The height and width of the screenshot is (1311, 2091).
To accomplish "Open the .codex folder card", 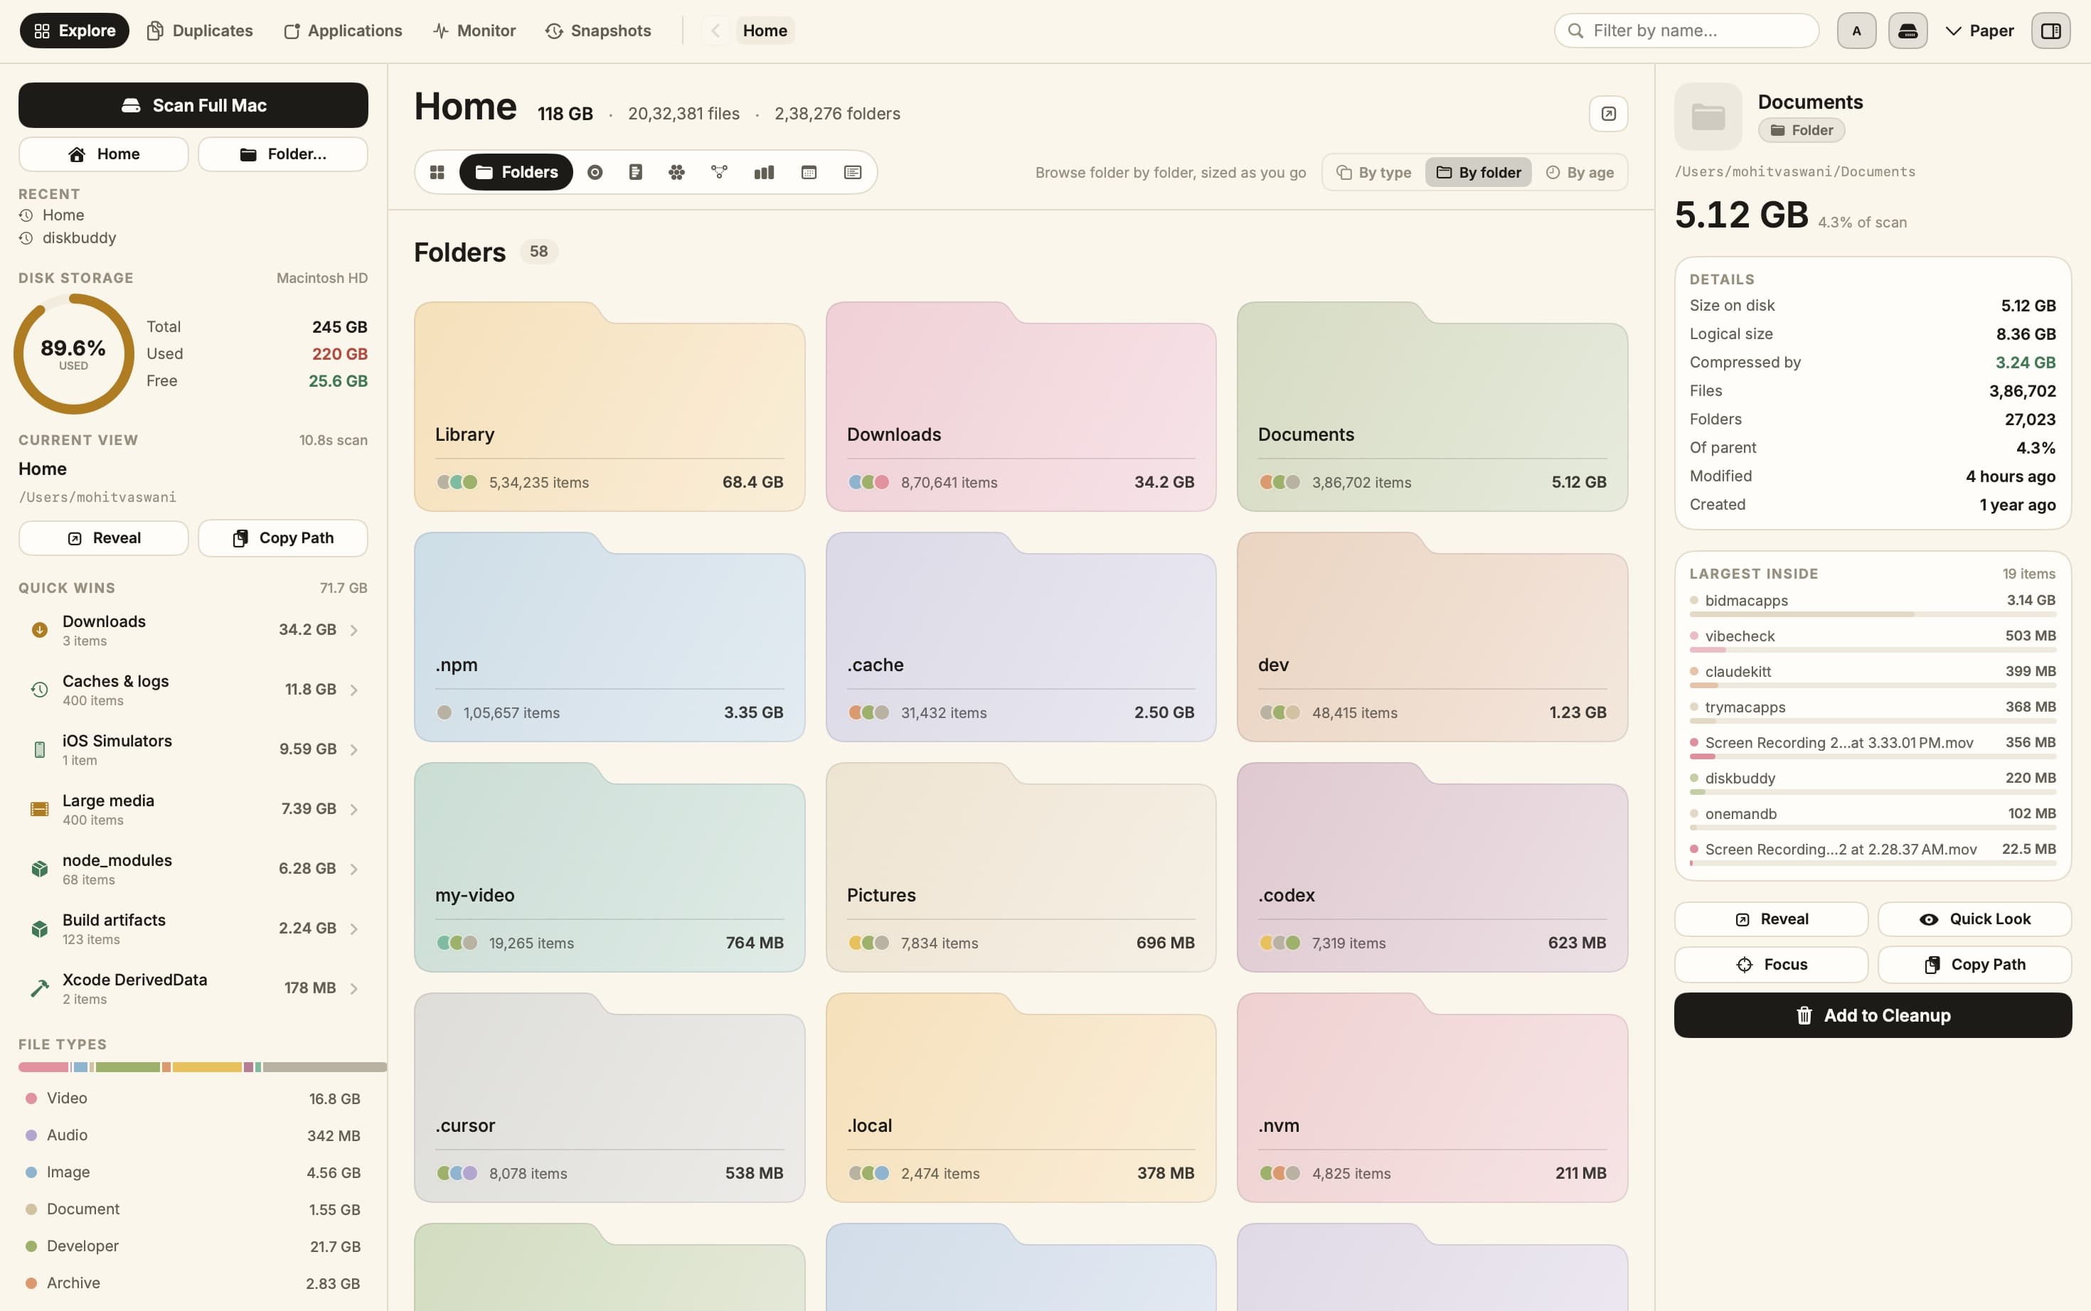I will (x=1432, y=867).
